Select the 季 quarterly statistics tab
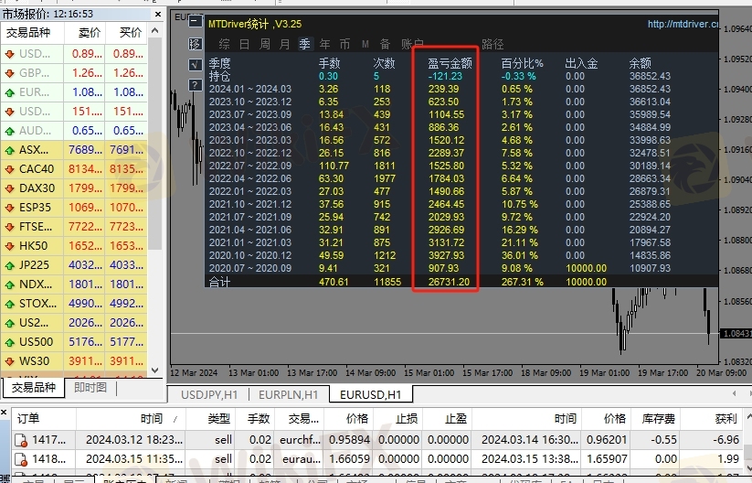This screenshot has height=483, width=752. coord(304,44)
